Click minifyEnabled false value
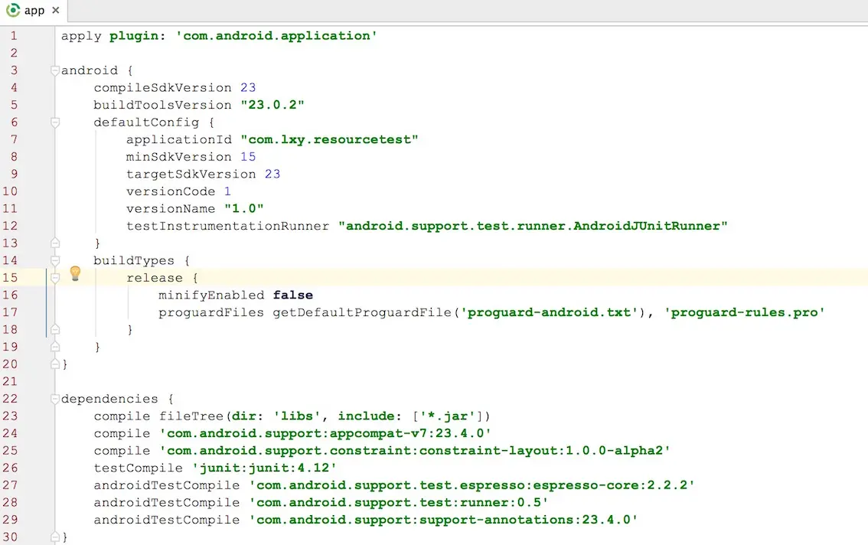 click(293, 295)
